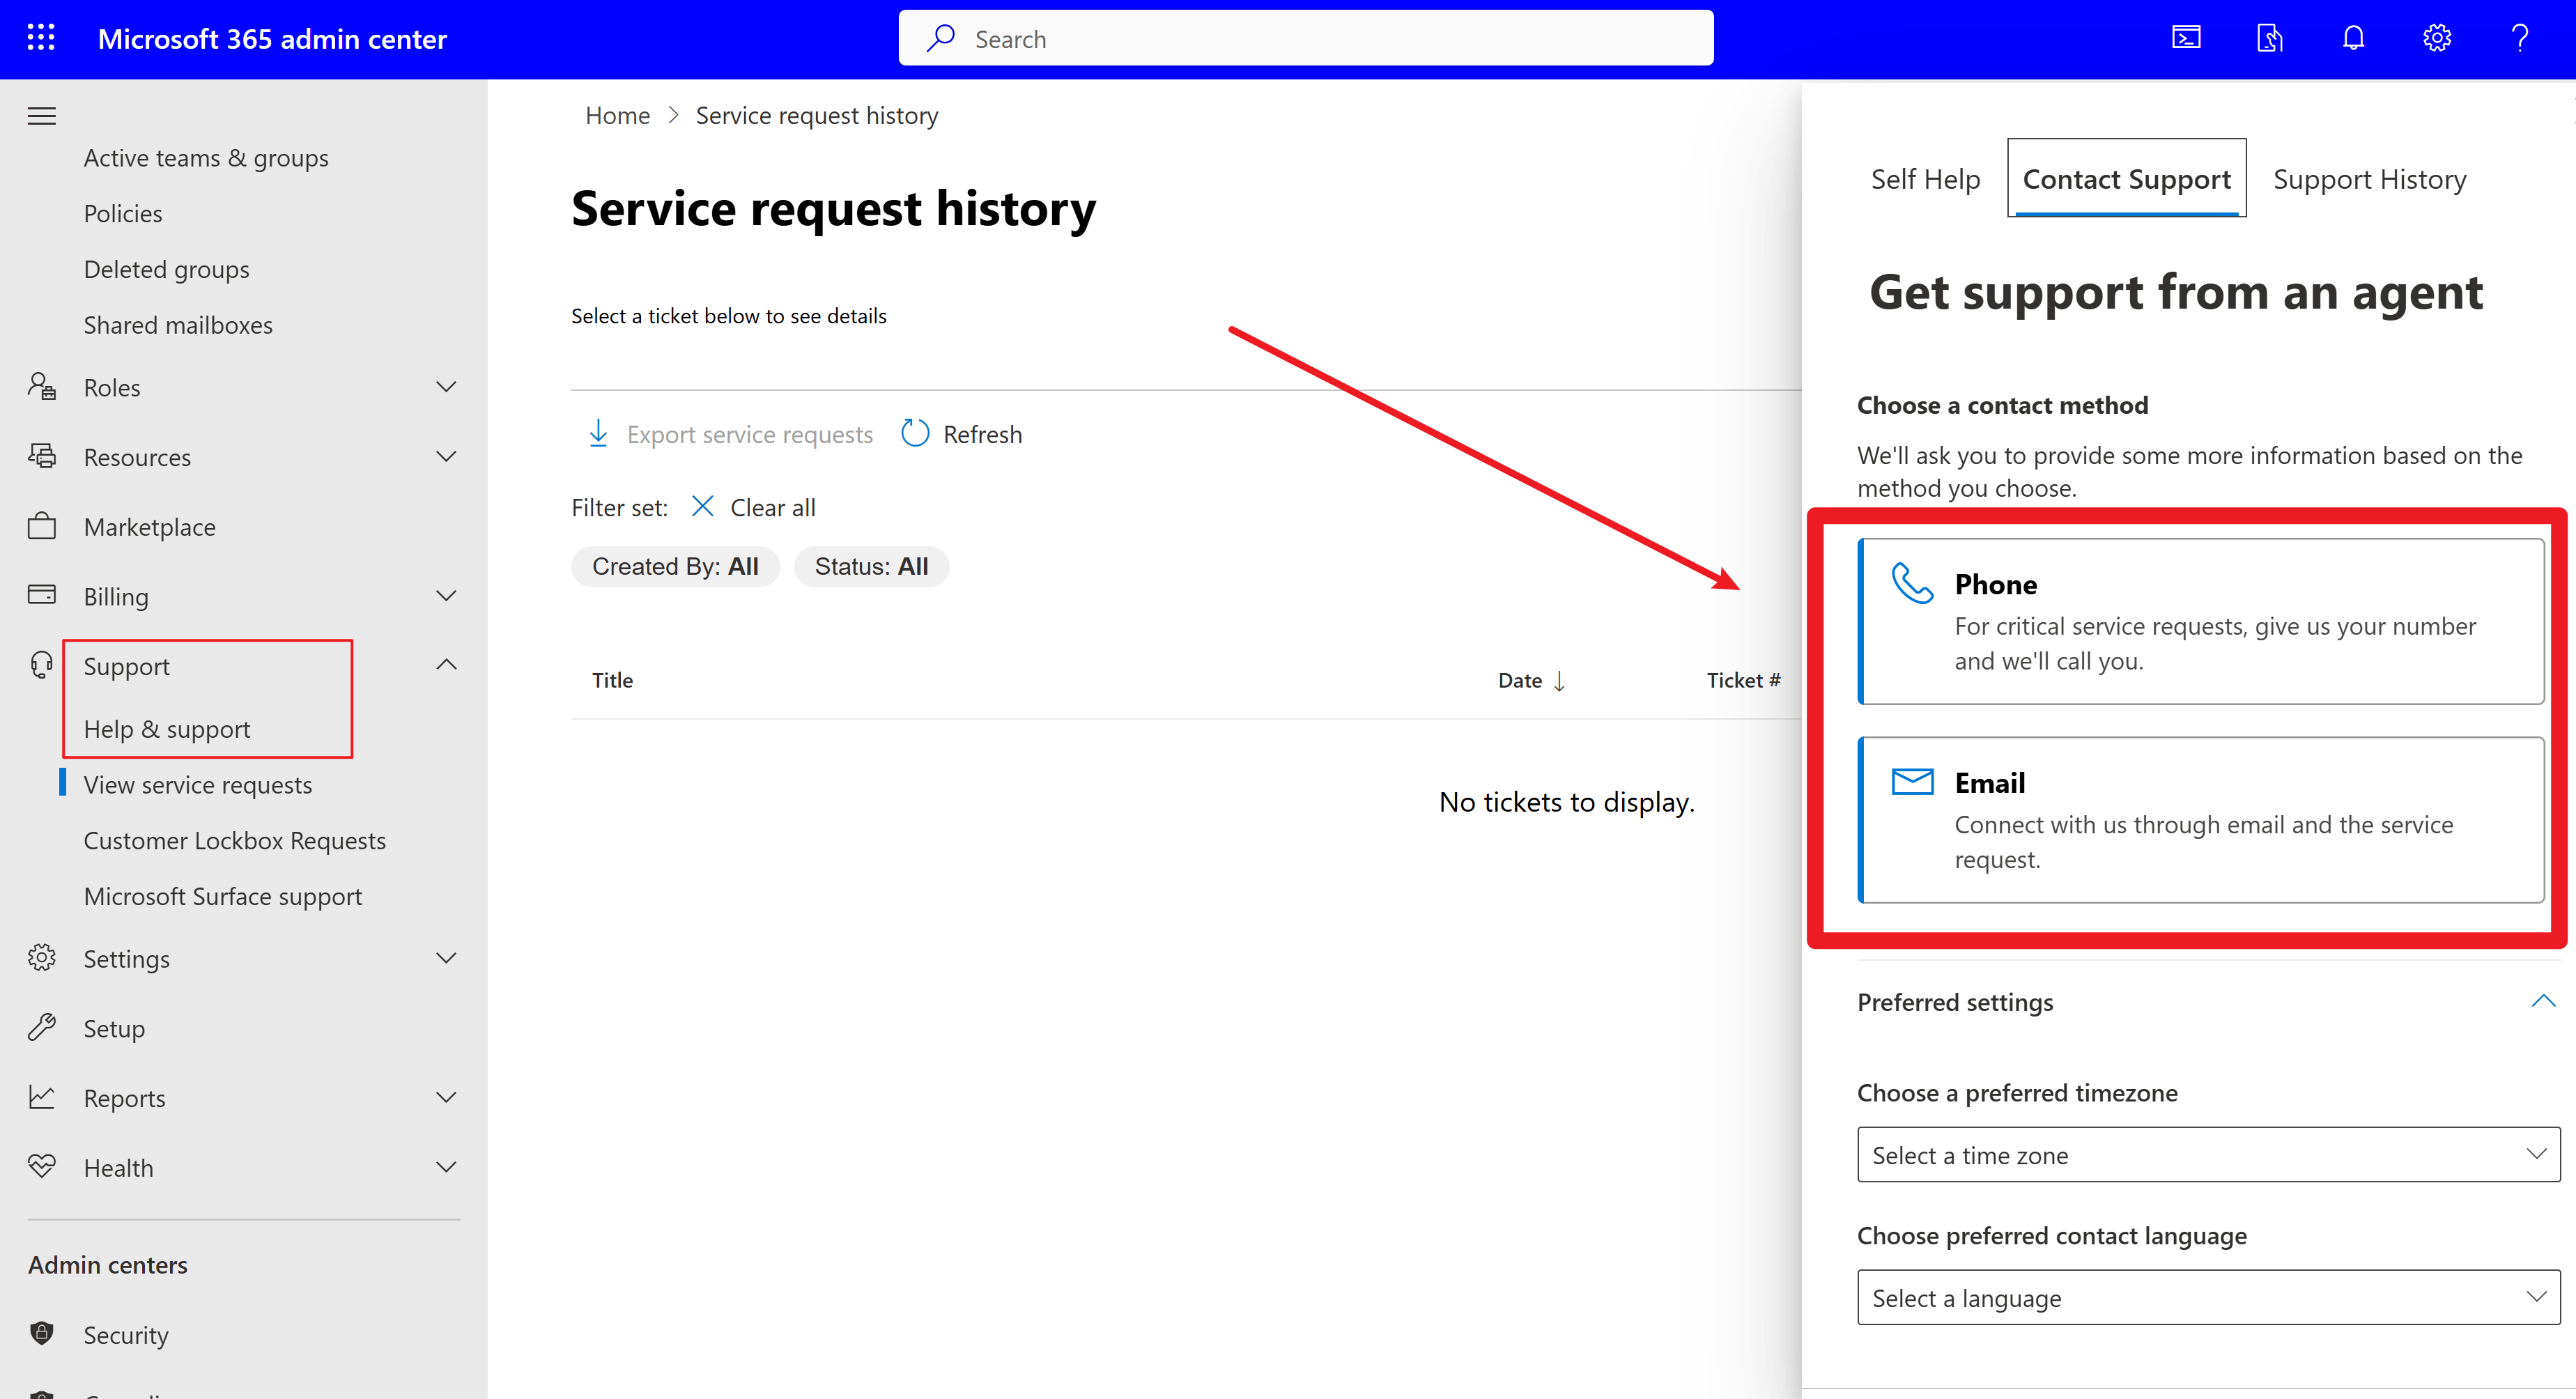Click the Resources icon in sidebar
2576x1399 pixels.
42,457
